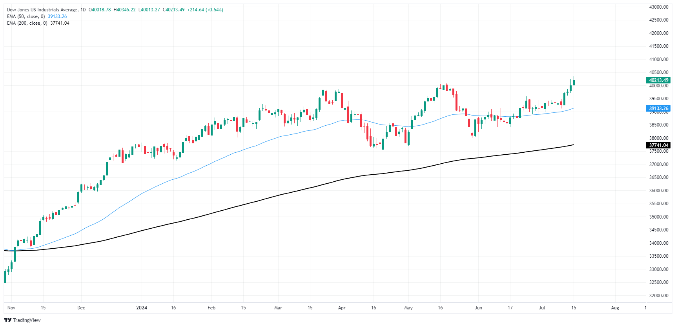Click the +214.64 (+0.54%) change value
Viewport: 676px width, 327px height.
coord(205,10)
